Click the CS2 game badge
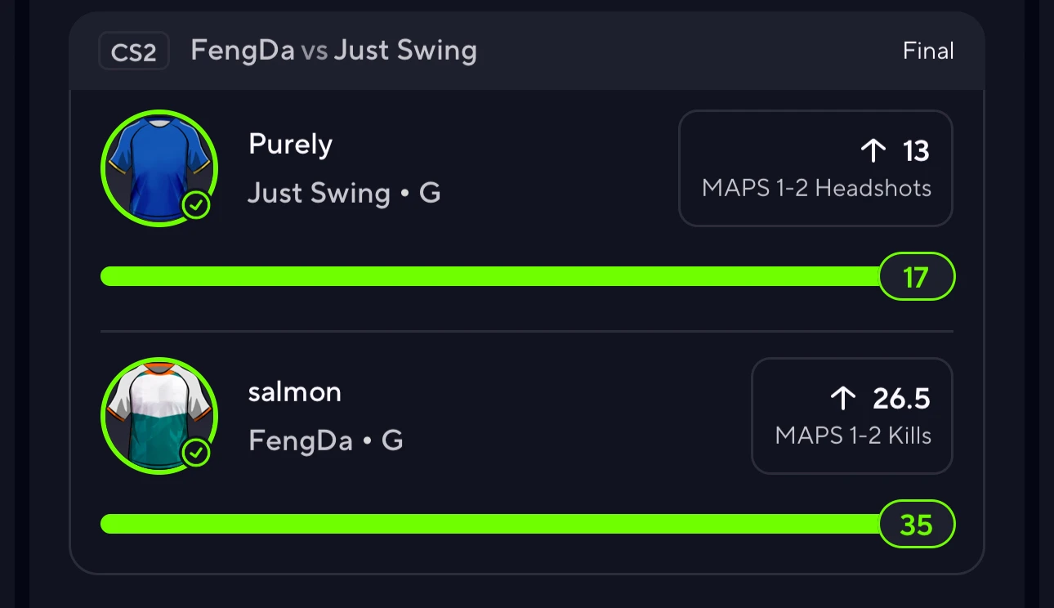The width and height of the screenshot is (1054, 608). click(x=134, y=51)
